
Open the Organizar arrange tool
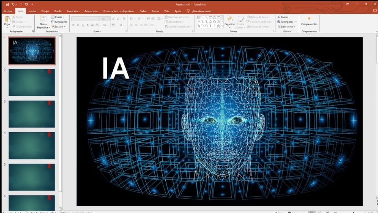pos(230,20)
